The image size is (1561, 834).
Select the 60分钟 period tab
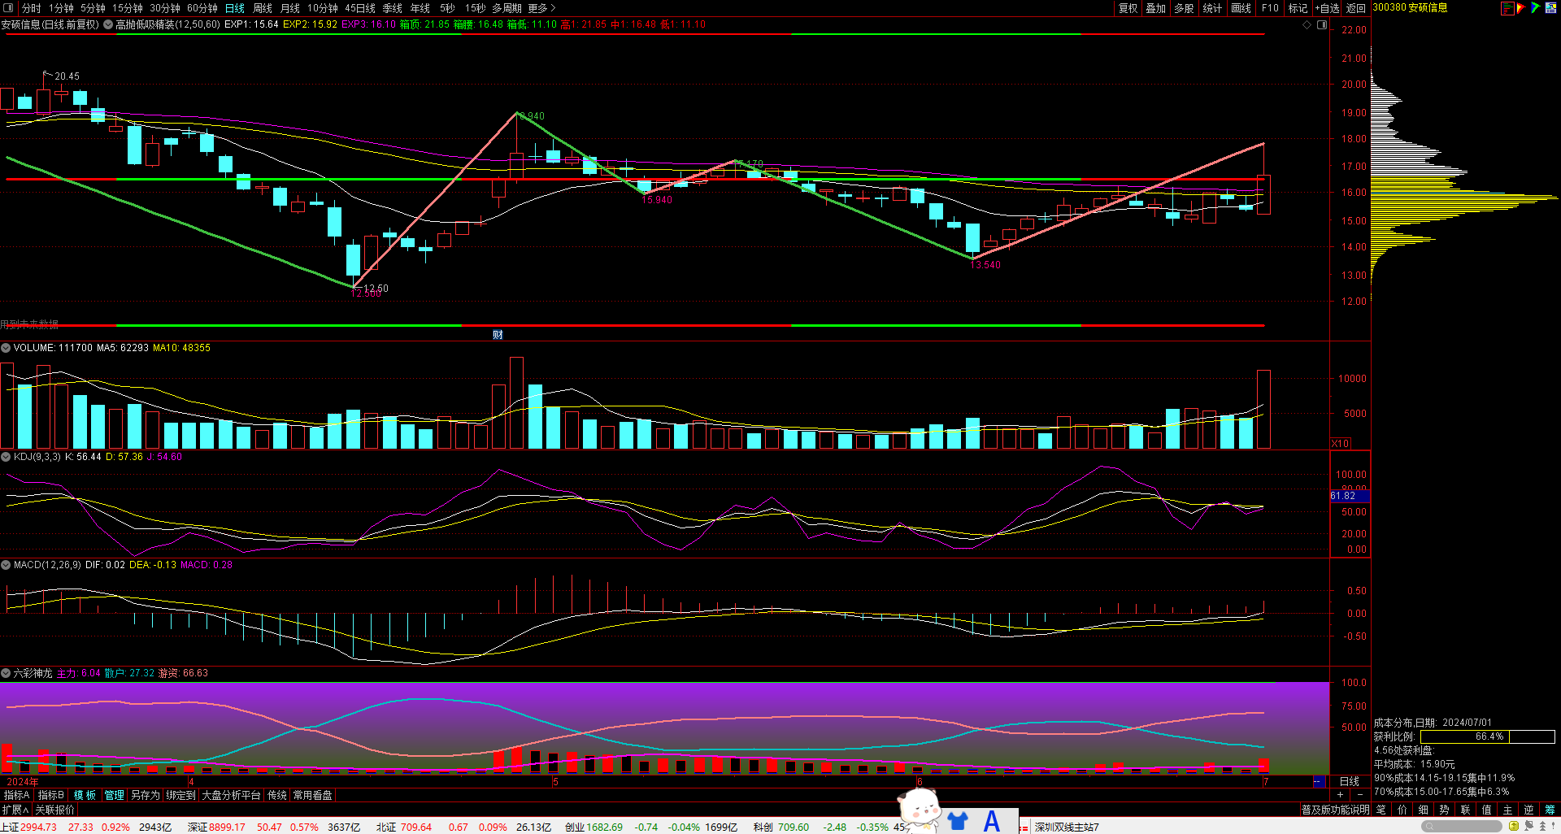(x=202, y=8)
